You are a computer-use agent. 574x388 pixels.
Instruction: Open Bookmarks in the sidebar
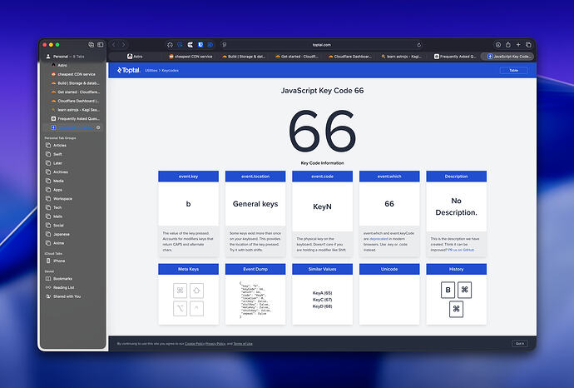(x=62, y=278)
